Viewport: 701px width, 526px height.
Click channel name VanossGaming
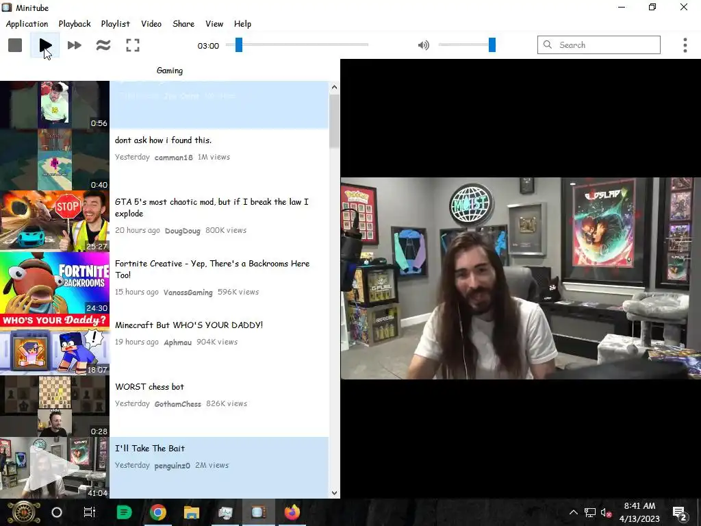(188, 292)
